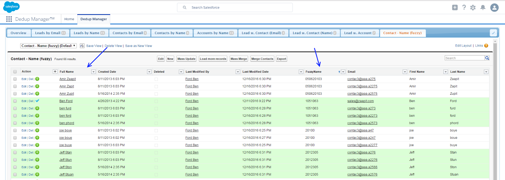Click the search magnifier button in list
The image size is (505, 180).
tap(487, 58)
